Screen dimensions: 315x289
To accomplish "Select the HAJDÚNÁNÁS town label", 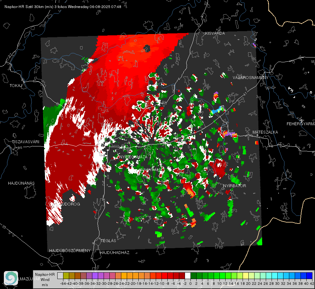I will pyautogui.click(x=21, y=183).
